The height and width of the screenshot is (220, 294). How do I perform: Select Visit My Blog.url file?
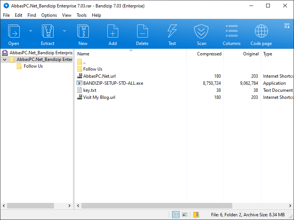pos(96,97)
